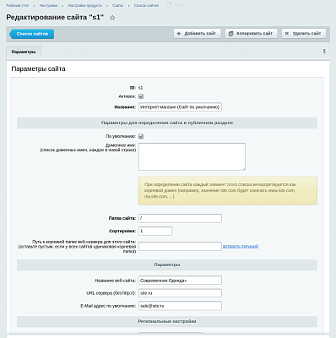Switch to the Параметры tab
This screenshot has width=336, height=338.
[24, 52]
